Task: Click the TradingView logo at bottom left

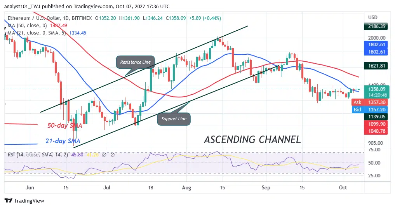Action: point(24,201)
